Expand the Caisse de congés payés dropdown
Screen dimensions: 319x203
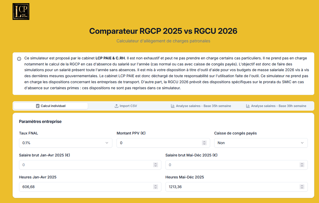point(261,143)
